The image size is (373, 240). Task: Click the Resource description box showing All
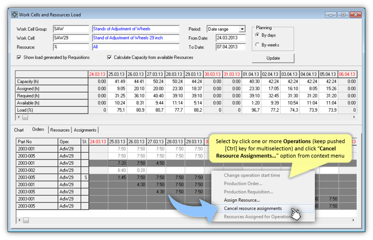(x=136, y=47)
